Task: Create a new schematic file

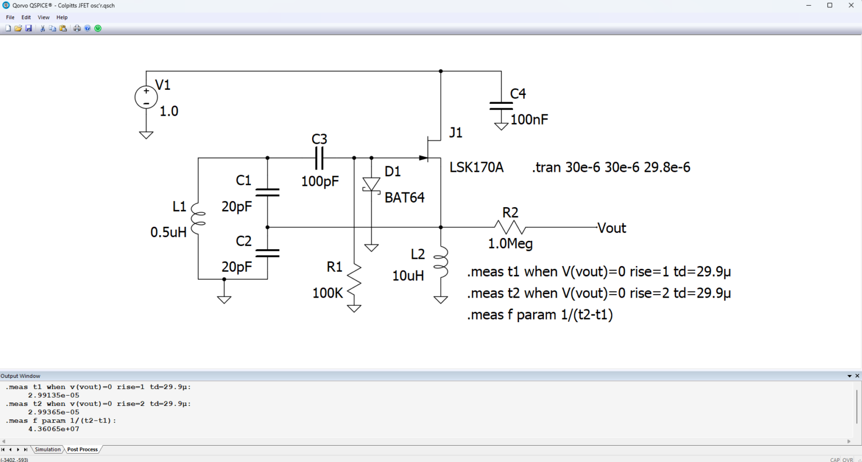Action: [8, 28]
